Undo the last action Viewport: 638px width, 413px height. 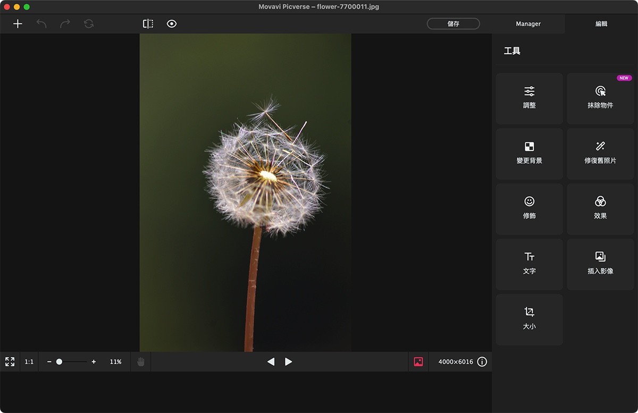tap(41, 23)
